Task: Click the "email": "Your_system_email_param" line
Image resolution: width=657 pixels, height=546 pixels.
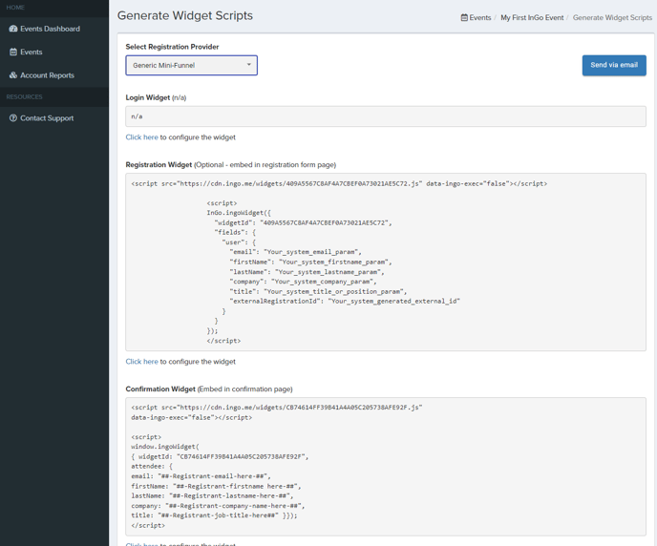Action: tap(295, 252)
